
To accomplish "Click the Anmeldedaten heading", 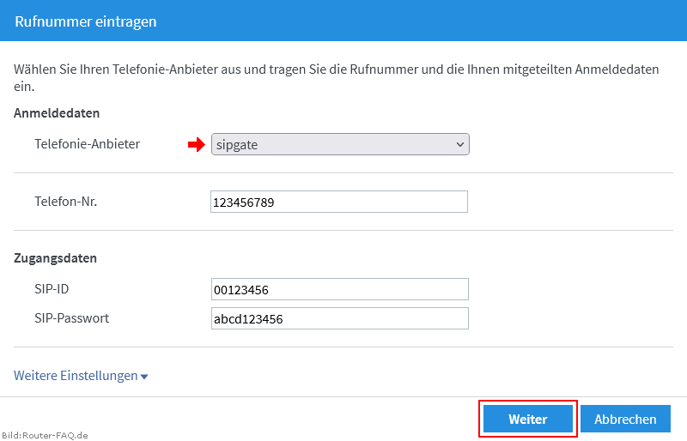I will 57,113.
